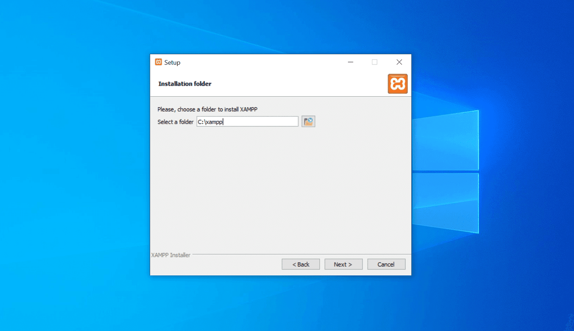Return with the Back button
Screen dimensions: 574x331
(x=301, y=264)
